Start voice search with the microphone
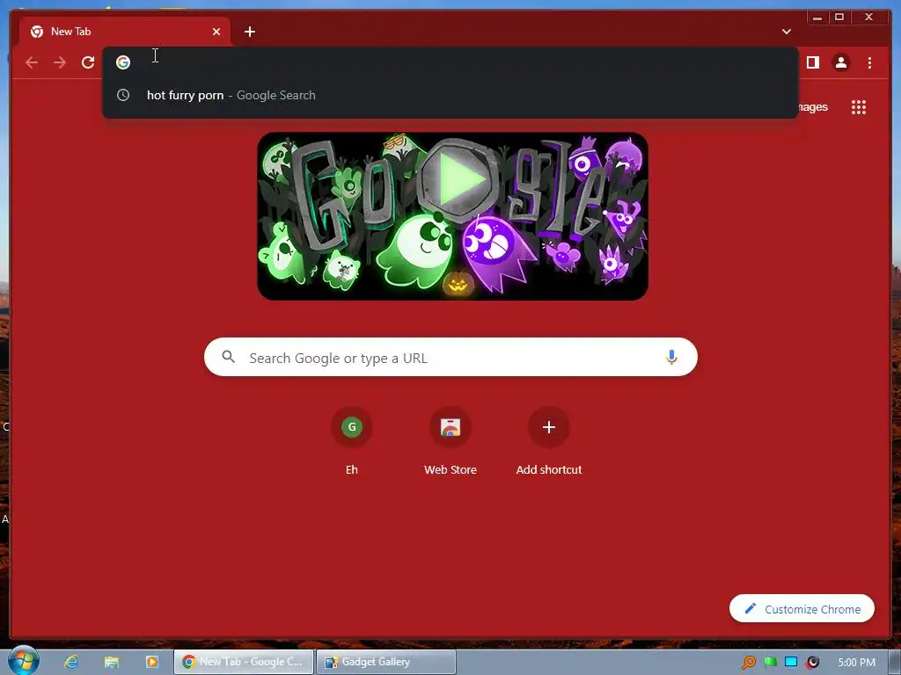Screen dimensions: 901x675 coord(671,357)
